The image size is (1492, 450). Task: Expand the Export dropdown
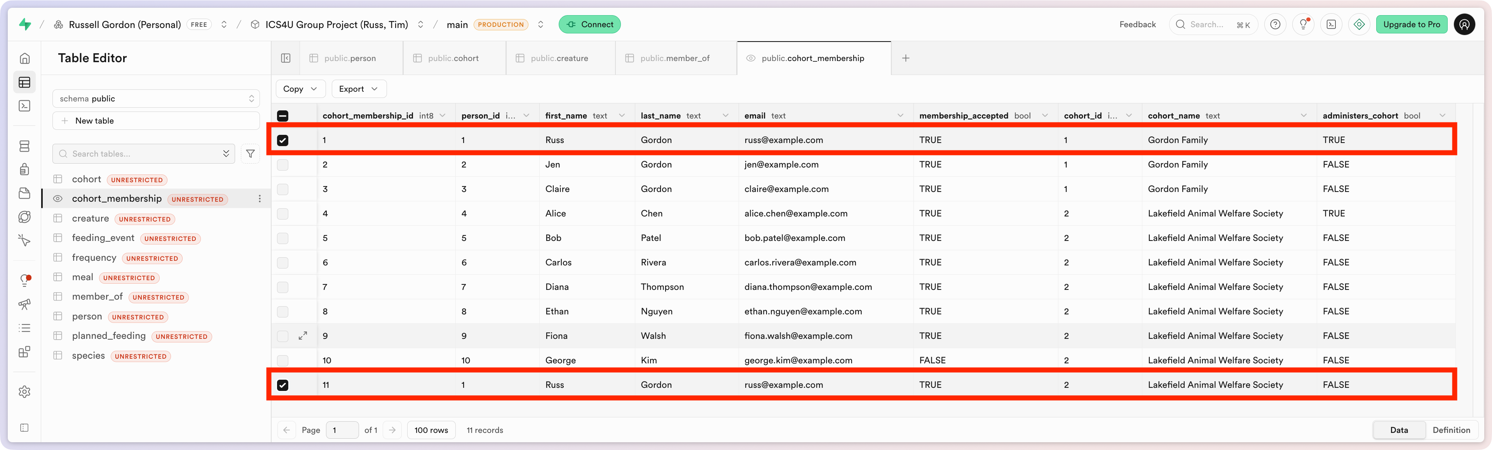pos(359,89)
